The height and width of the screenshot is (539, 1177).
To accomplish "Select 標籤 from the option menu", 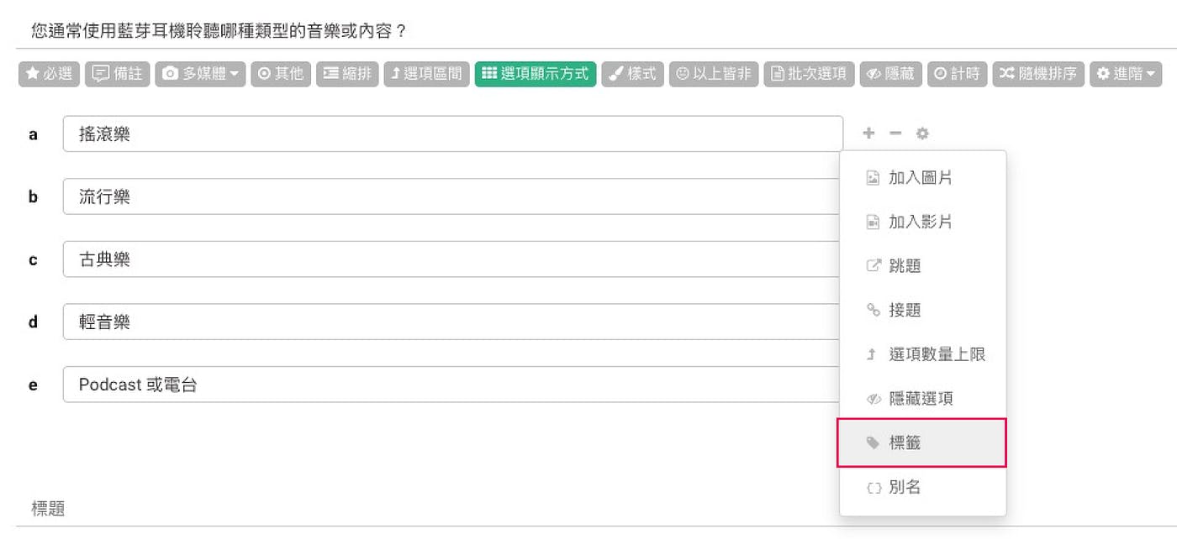I will pos(921,442).
